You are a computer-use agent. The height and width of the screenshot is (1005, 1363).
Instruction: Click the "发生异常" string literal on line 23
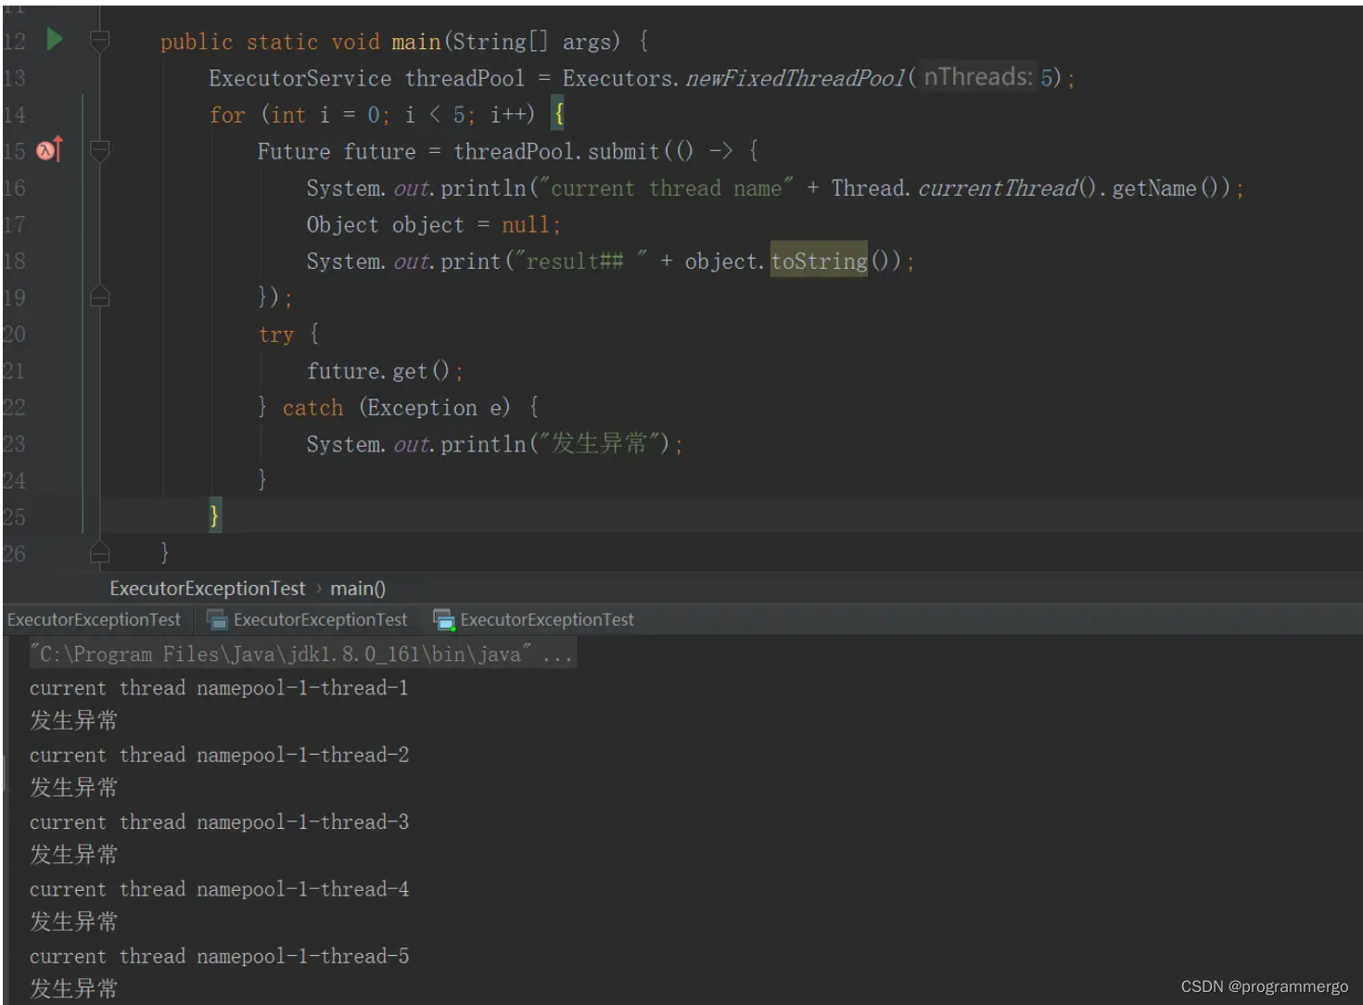point(599,444)
